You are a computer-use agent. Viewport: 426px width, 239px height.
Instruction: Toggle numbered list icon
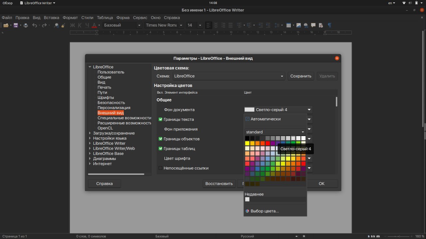250,25
